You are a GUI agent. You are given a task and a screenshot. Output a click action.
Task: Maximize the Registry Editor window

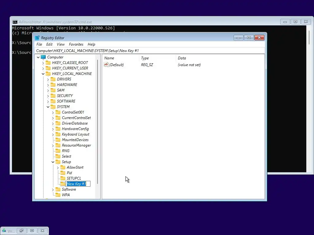coord(249,38)
